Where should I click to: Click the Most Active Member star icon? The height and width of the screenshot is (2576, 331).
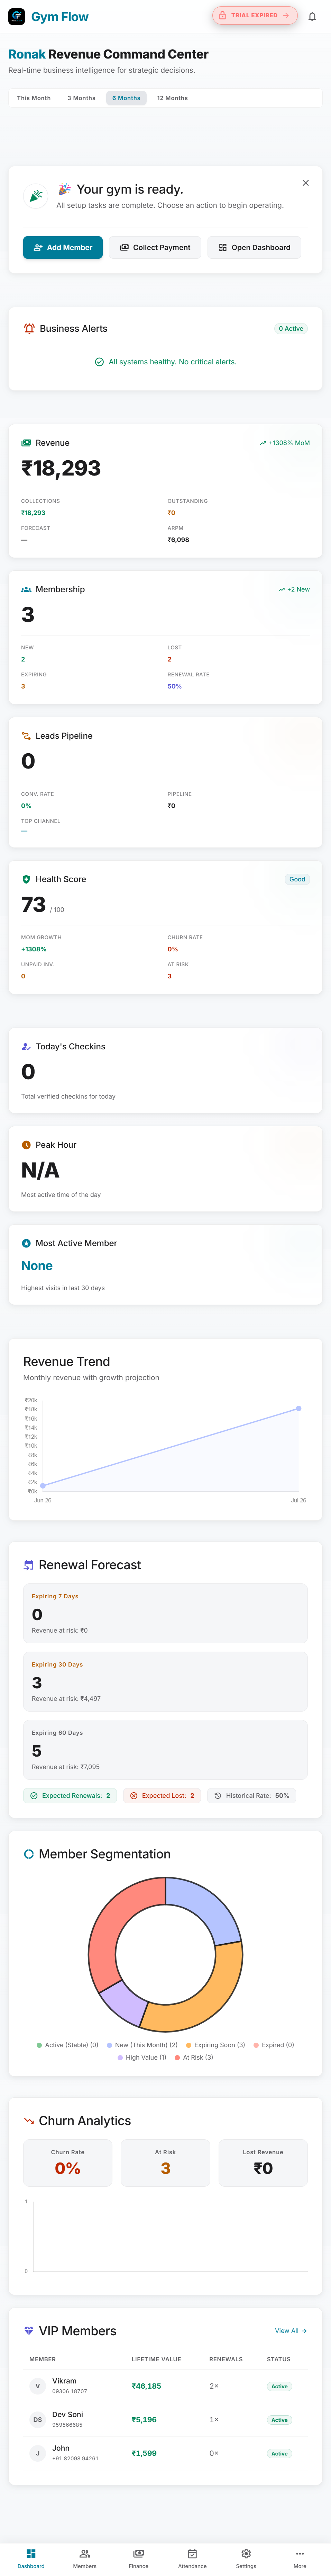pos(26,1243)
